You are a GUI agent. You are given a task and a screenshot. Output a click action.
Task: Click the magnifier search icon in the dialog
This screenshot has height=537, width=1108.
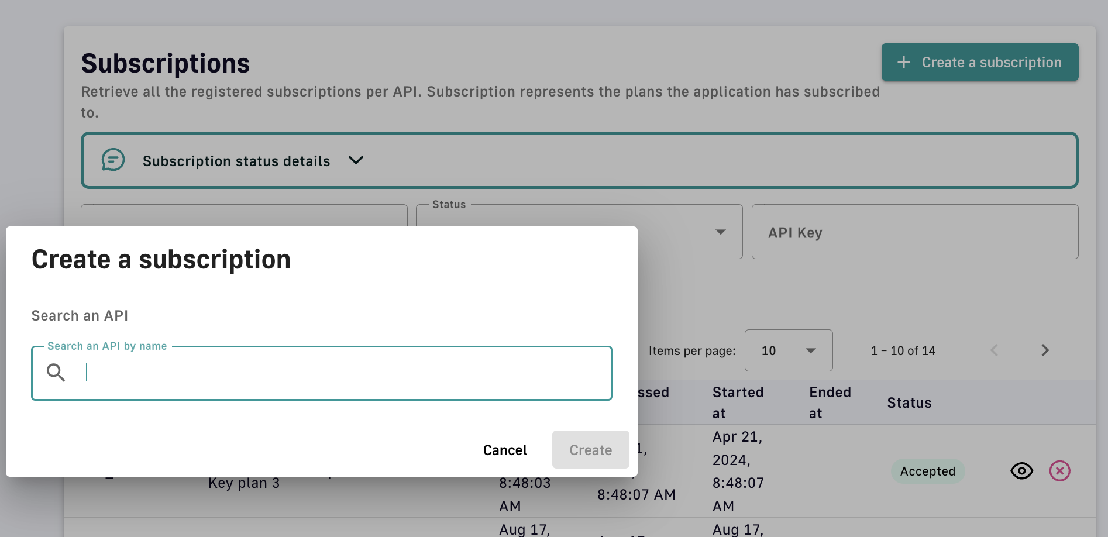click(56, 373)
